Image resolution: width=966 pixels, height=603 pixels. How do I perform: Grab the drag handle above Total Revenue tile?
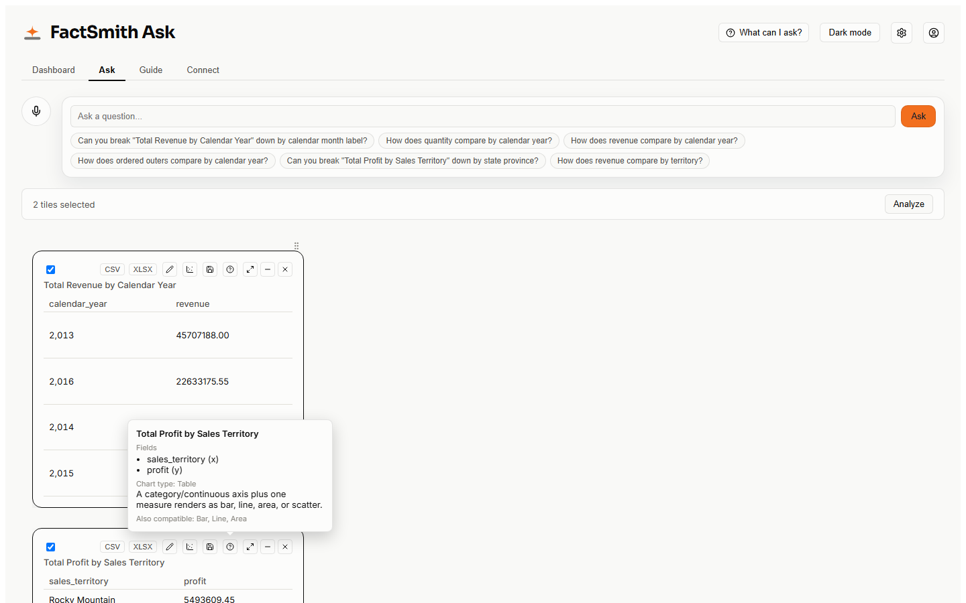[297, 246]
